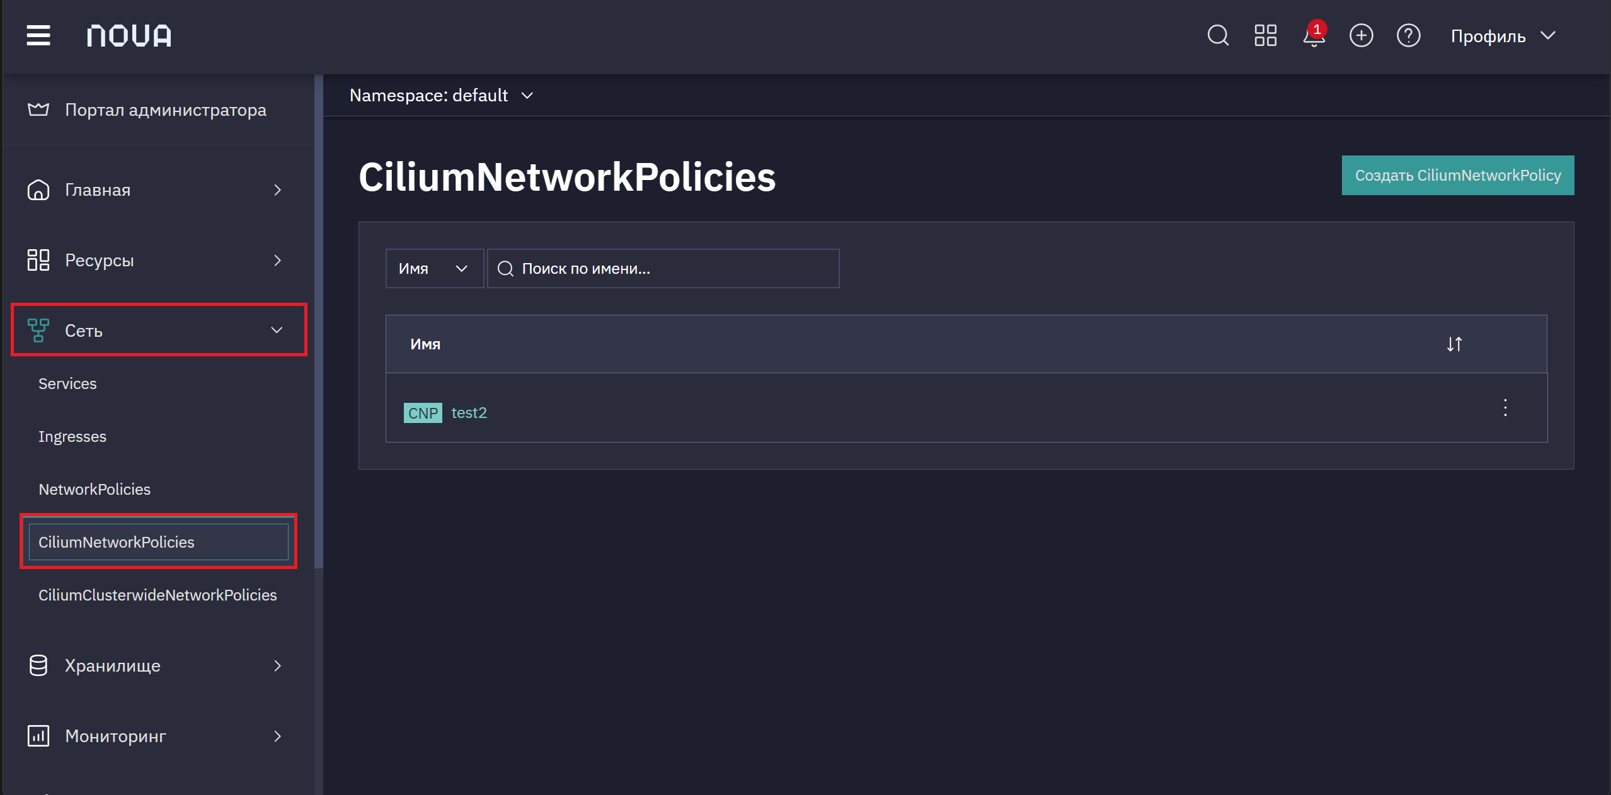Screen dimensions: 1611x795
Task: Collapse the Сеть section
Action: 277,330
